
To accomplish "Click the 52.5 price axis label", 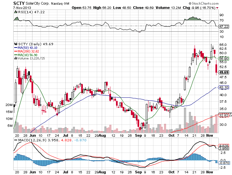I will coord(223,67).
